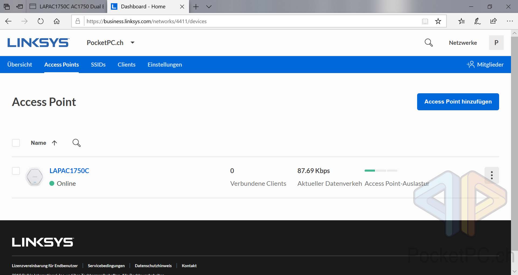
Task: Go to browser home page icon
Action: [x=57, y=21]
